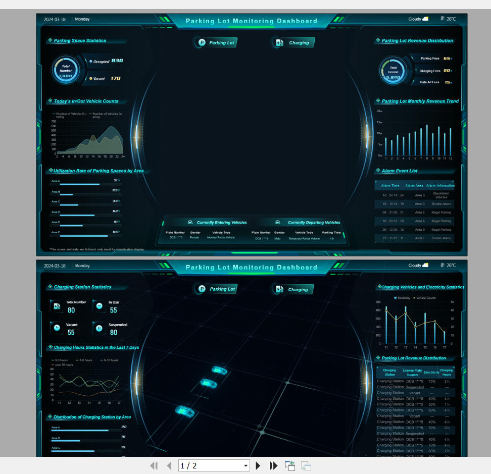
Task: Click the cloudy weather icon
Action: [426, 19]
